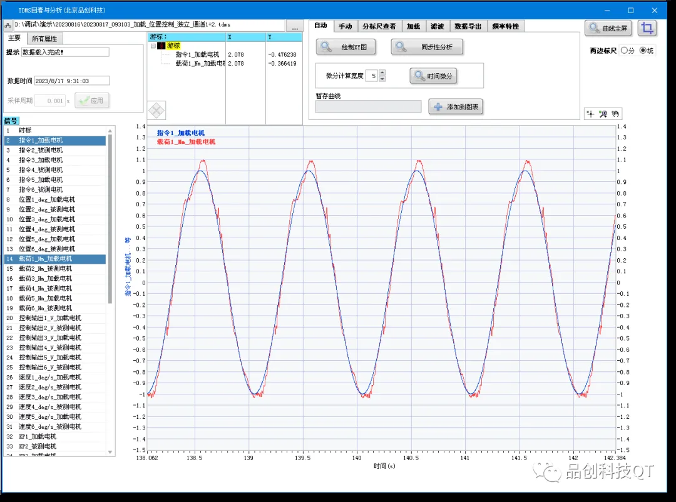The width and height of the screenshot is (676, 502).
Task: Click the file path icon left of path field
Action: tap(8, 26)
